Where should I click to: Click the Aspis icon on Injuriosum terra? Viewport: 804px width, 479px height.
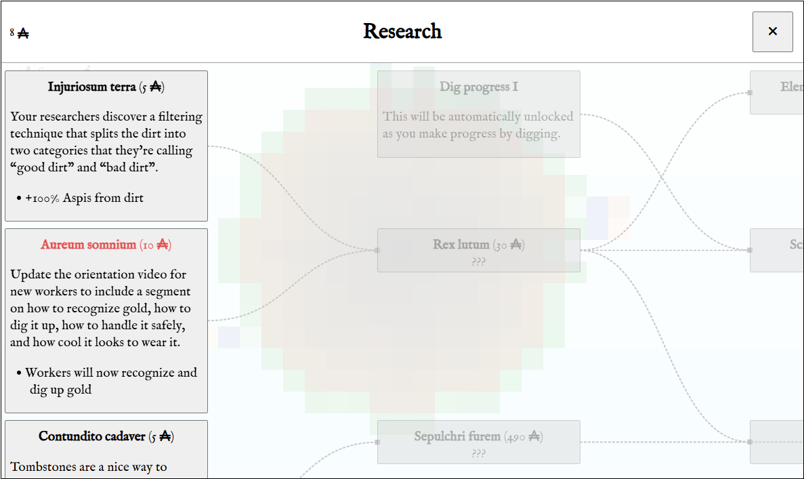(x=155, y=87)
